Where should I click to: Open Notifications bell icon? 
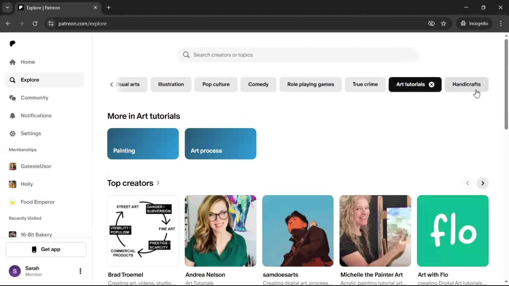coord(12,116)
